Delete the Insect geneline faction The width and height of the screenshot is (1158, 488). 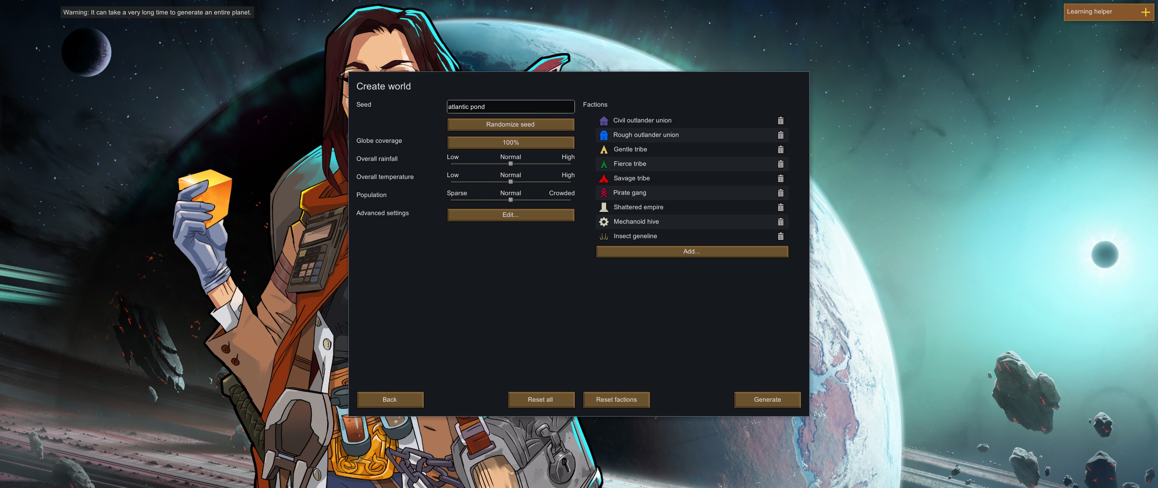[x=780, y=236]
